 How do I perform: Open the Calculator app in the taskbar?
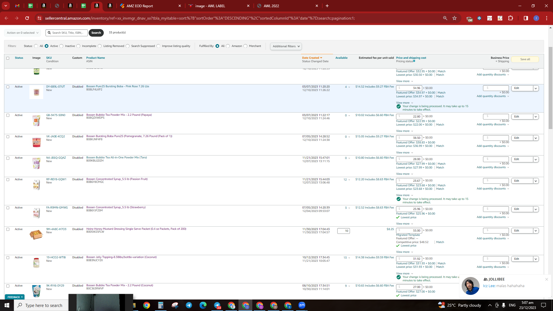point(161,305)
